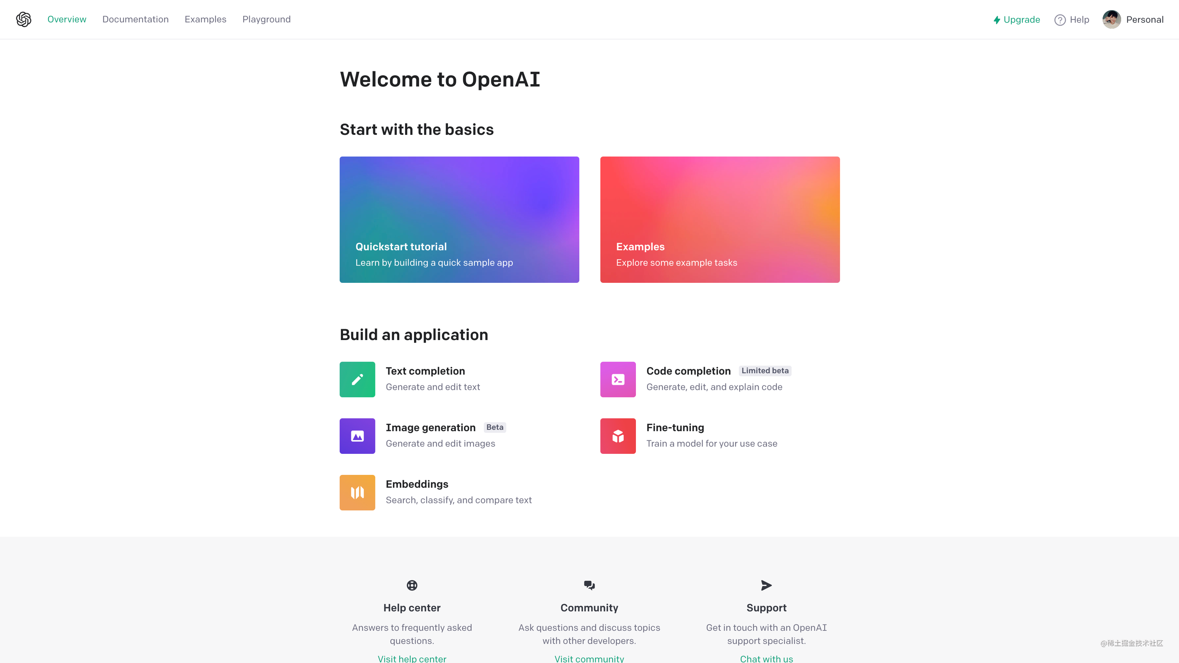Image resolution: width=1179 pixels, height=663 pixels.
Task: Click 'Learn by building a quick sample app'
Action: click(x=434, y=263)
